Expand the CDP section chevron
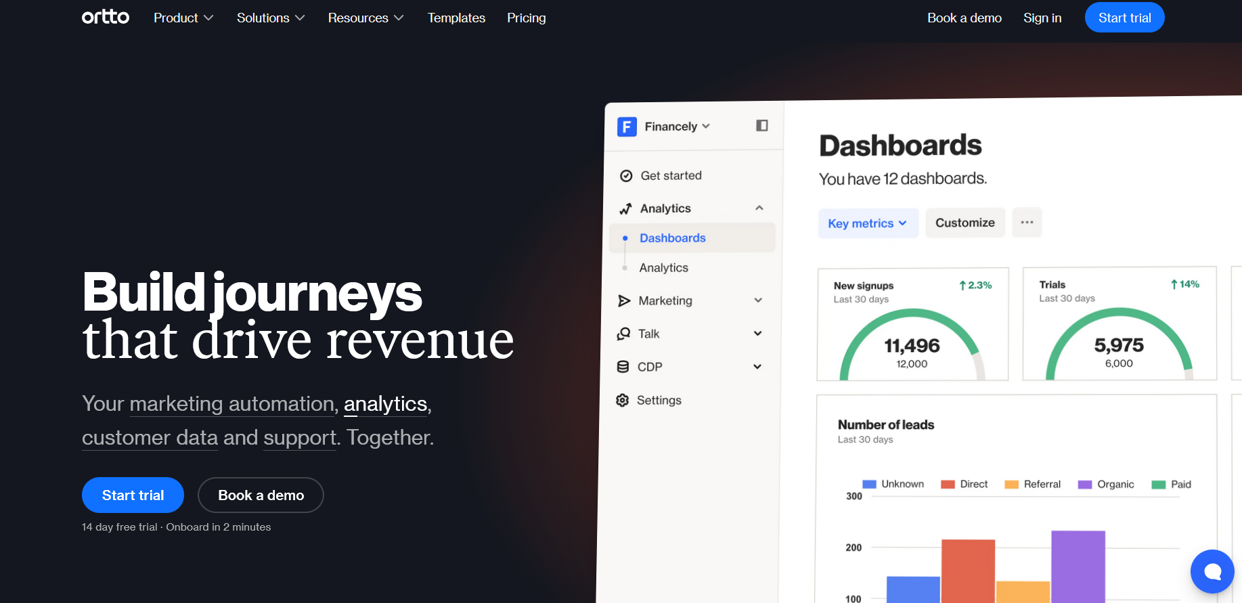Viewport: 1242px width, 603px height. coord(757,367)
